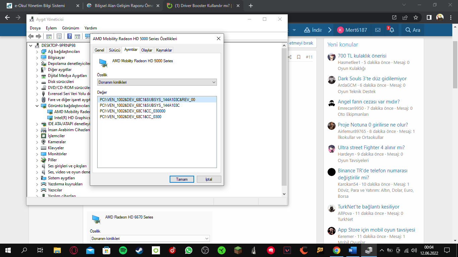Switch to the Genel tab

pos(99,50)
